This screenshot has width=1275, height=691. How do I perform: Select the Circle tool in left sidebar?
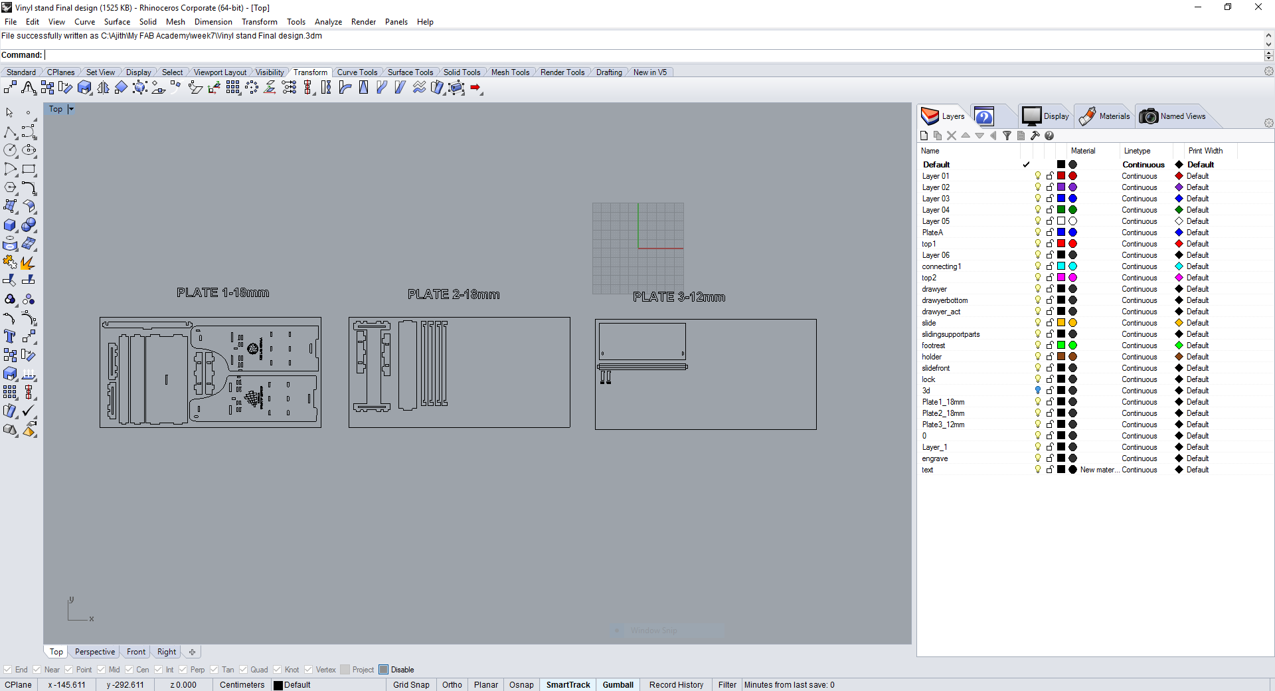click(x=11, y=151)
